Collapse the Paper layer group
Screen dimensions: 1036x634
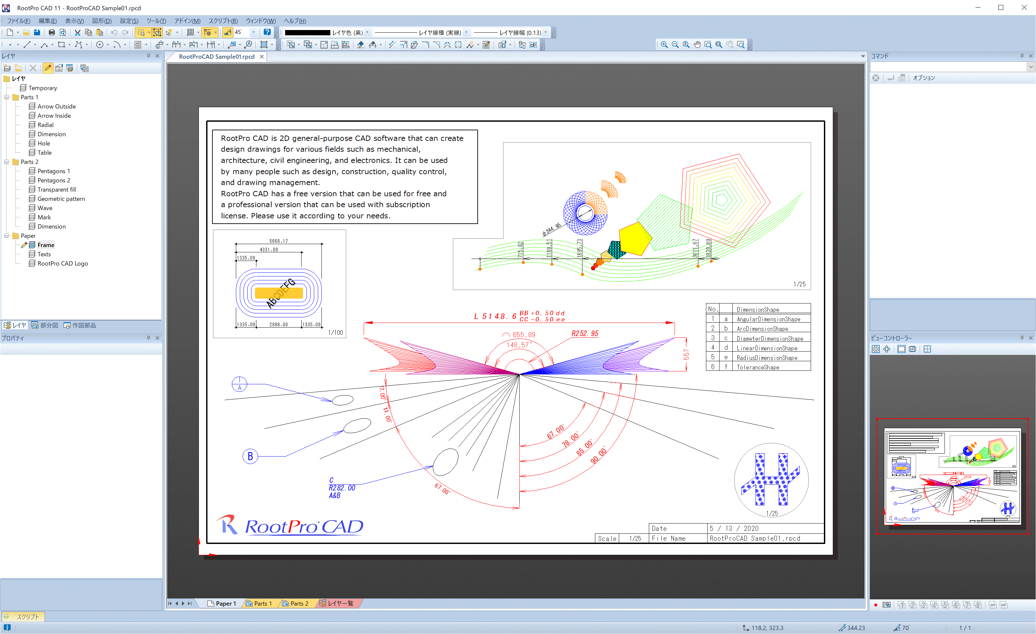7,236
